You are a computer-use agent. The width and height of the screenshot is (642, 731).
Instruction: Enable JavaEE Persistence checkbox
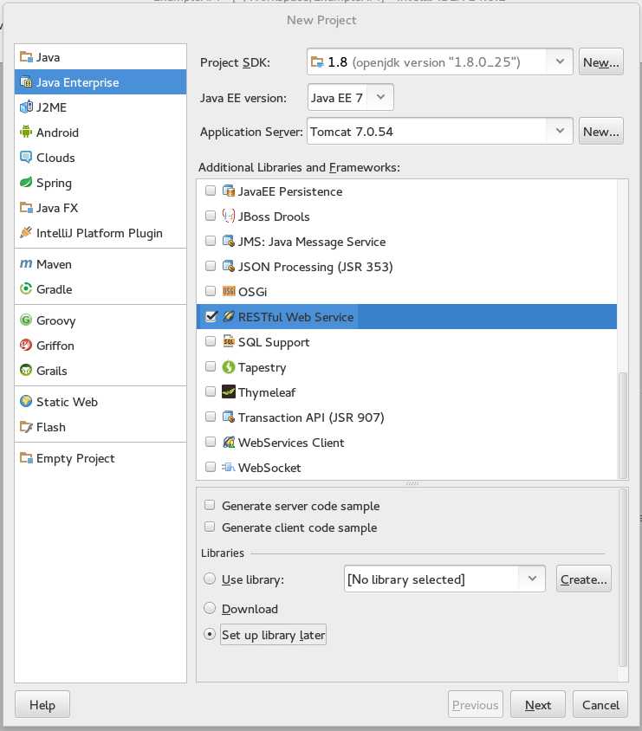coord(211,191)
